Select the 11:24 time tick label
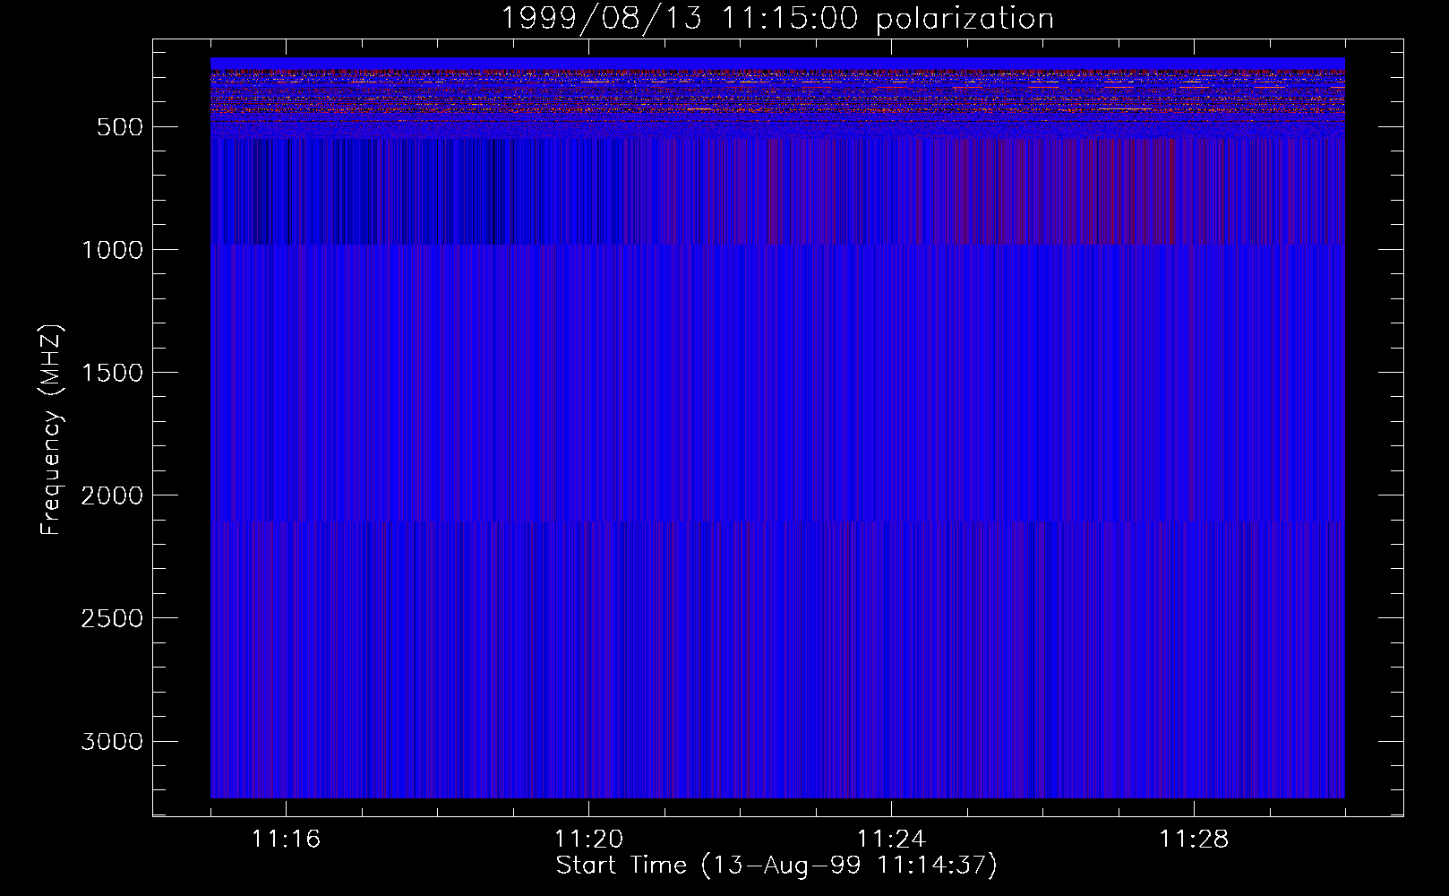The height and width of the screenshot is (896, 1449). 891,840
